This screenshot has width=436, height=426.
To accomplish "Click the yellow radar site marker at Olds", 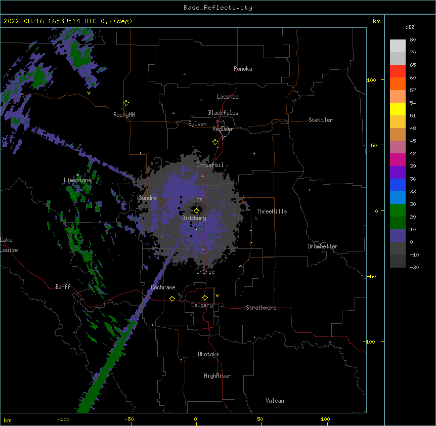I will click(196, 210).
